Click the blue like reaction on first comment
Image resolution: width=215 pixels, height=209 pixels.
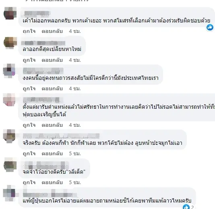point(210,27)
